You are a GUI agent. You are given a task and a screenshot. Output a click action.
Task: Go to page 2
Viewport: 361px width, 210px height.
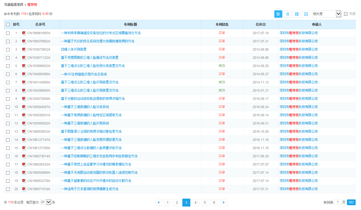[177, 203]
